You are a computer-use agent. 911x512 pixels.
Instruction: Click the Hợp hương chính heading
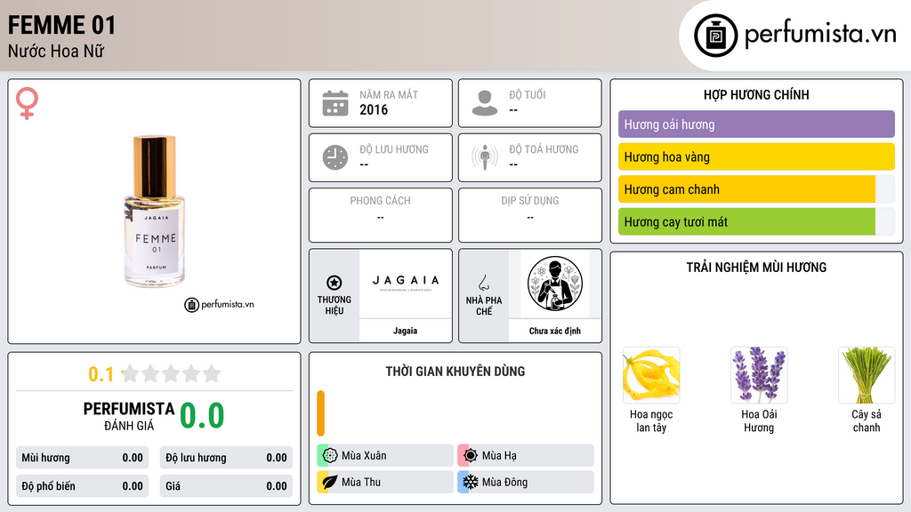(756, 94)
